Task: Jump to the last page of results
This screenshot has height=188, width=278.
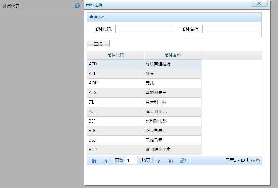Action: pos(171,161)
